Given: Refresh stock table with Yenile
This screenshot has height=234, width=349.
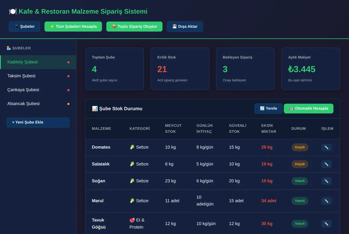Looking at the screenshot, I should 268,109.
